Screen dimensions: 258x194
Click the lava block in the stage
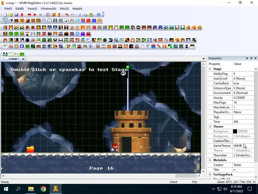30,149
